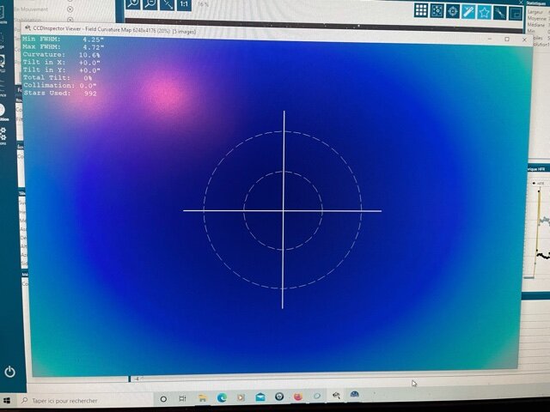Open the Mail app on the taskbar
Image resolution: width=550 pixels, height=412 pixels.
(260, 397)
